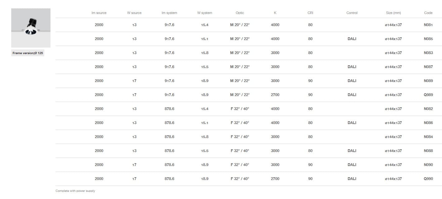The width and height of the screenshot is (442, 199).
Task: Click the CRI column header
Action: point(310,13)
